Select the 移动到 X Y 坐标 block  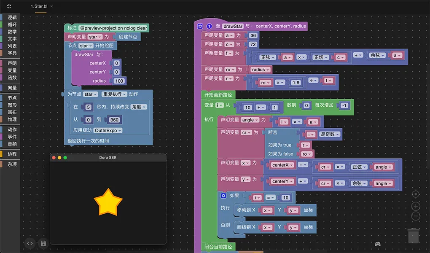tap(275, 210)
